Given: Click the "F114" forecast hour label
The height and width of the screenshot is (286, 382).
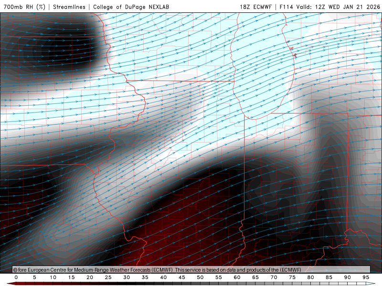Looking at the screenshot, I should click(x=286, y=7).
